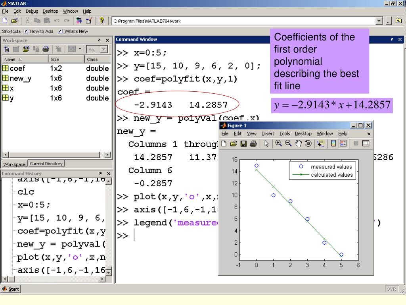Undock the Command Window

[x=392, y=39]
